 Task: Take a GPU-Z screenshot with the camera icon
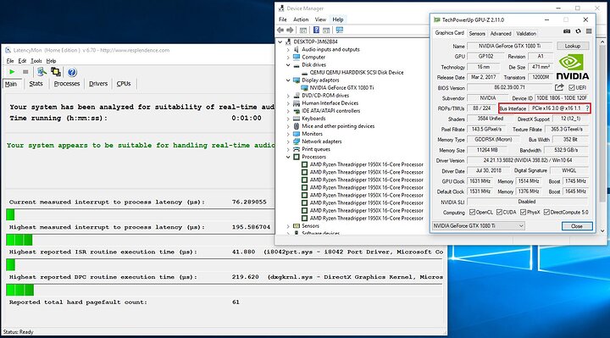click(x=567, y=31)
